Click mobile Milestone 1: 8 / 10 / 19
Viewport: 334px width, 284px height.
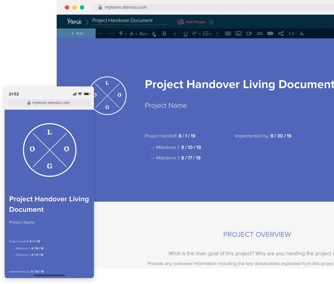pos(28,248)
